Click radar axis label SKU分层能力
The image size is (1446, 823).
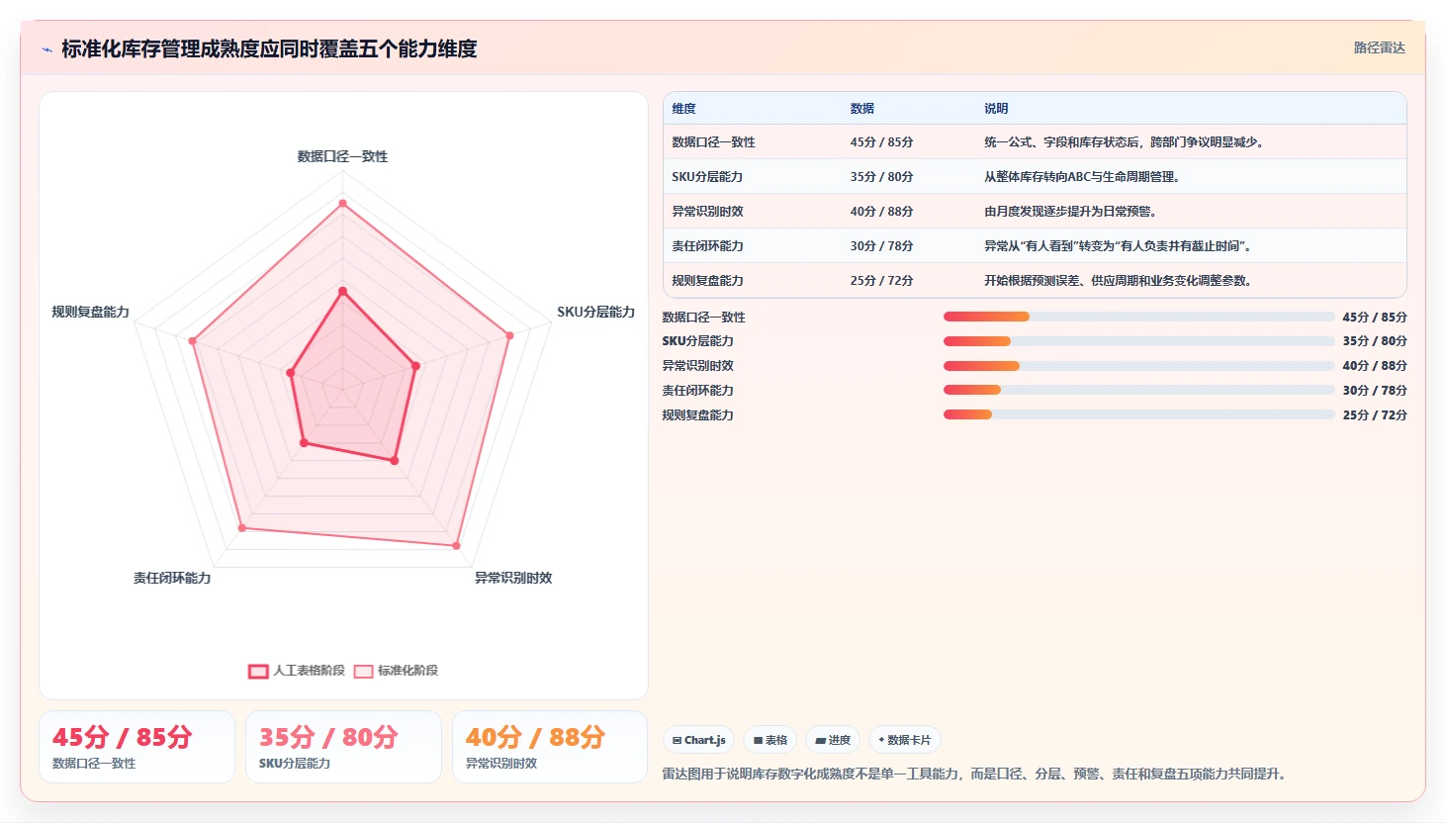[595, 312]
